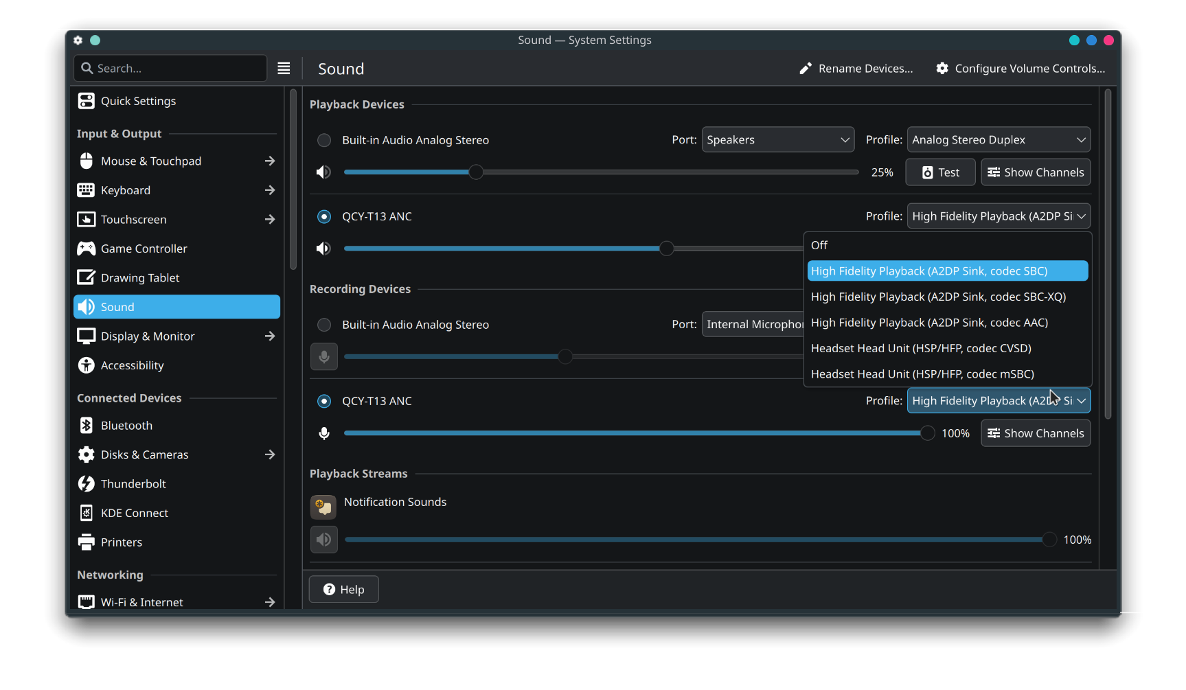This screenshot has width=1186, height=690.
Task: Open the Analog Stereo Duplex profile dropdown
Action: click(x=998, y=140)
